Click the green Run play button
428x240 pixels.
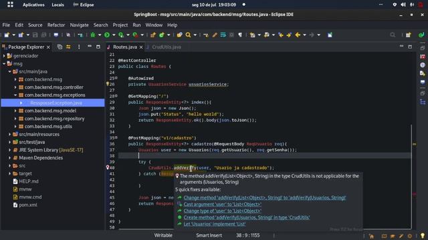click(x=107, y=35)
